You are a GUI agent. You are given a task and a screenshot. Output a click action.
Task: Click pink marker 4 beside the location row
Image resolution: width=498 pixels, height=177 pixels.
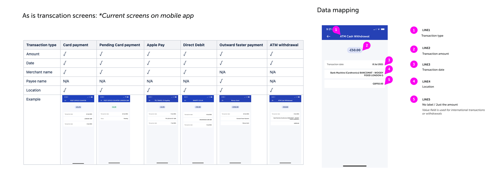[x=389, y=69]
